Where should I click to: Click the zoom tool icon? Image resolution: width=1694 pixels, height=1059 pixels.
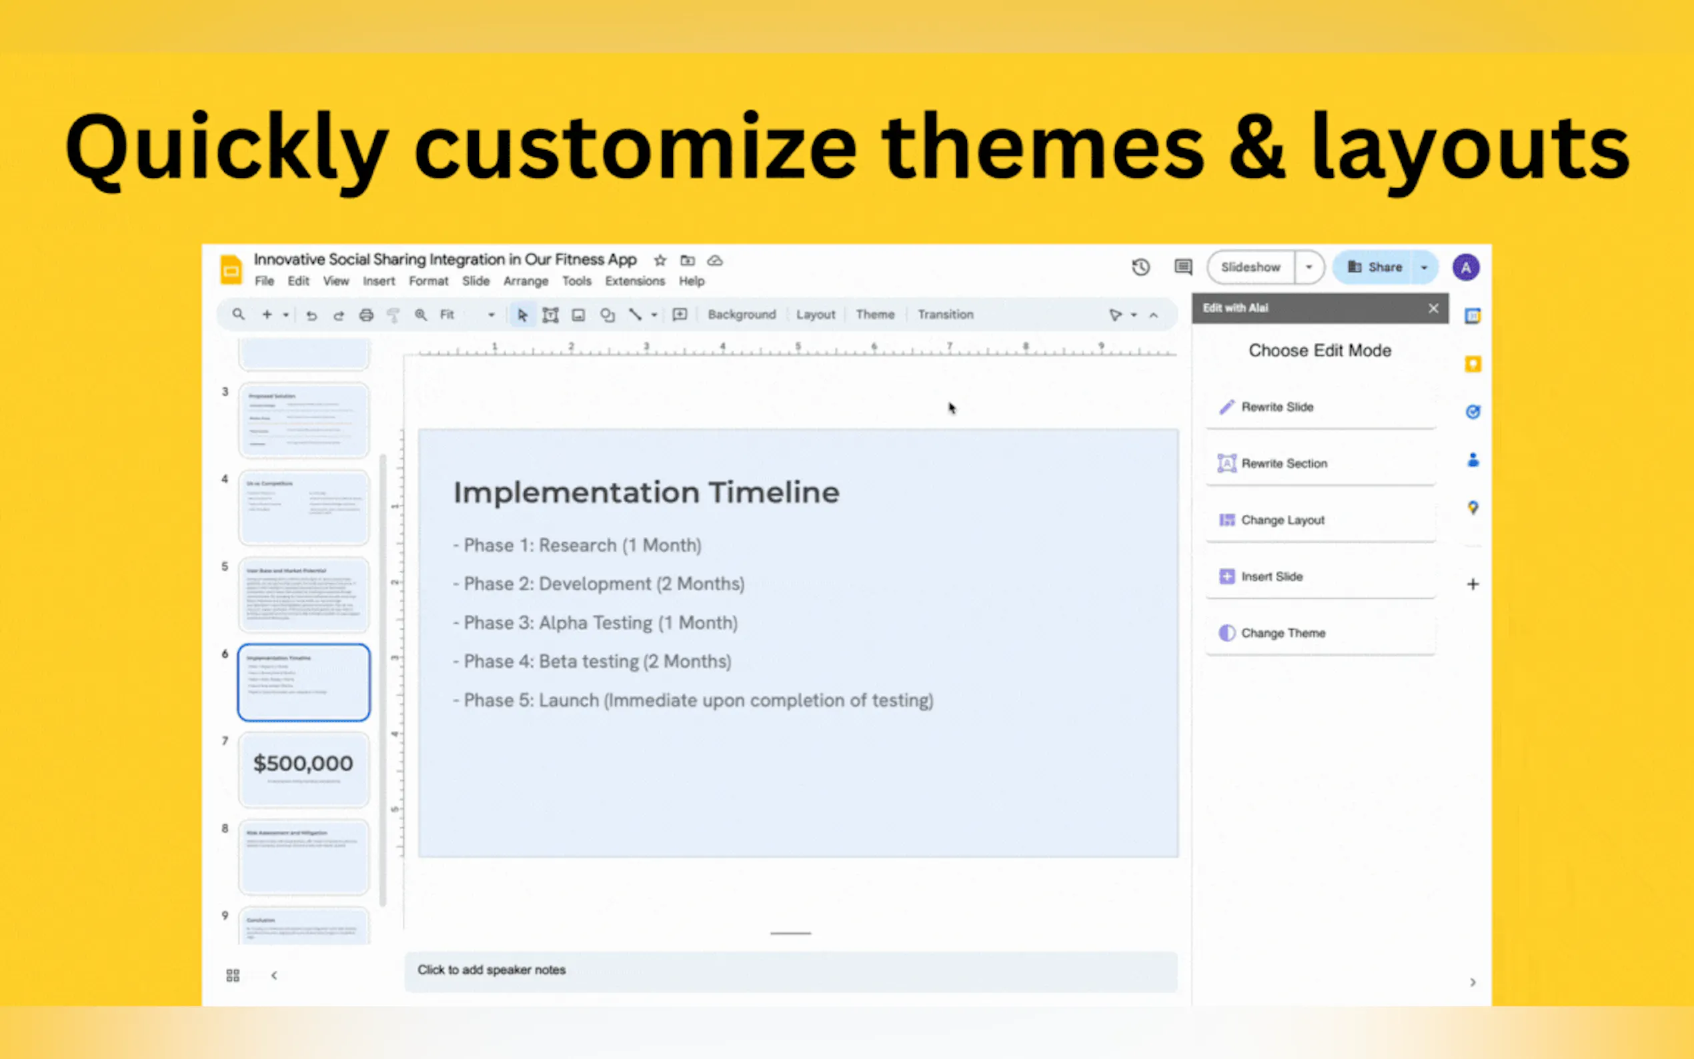tap(421, 315)
